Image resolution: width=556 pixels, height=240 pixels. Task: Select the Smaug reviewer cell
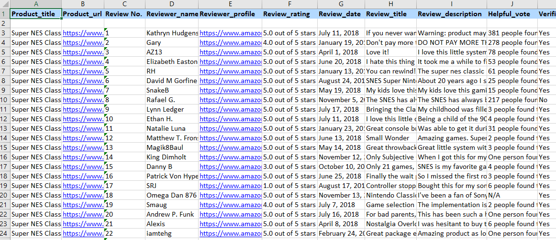(x=172, y=205)
